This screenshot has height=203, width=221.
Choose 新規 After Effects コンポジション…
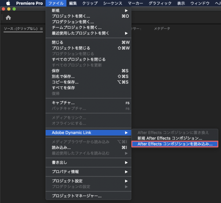pos(175,138)
